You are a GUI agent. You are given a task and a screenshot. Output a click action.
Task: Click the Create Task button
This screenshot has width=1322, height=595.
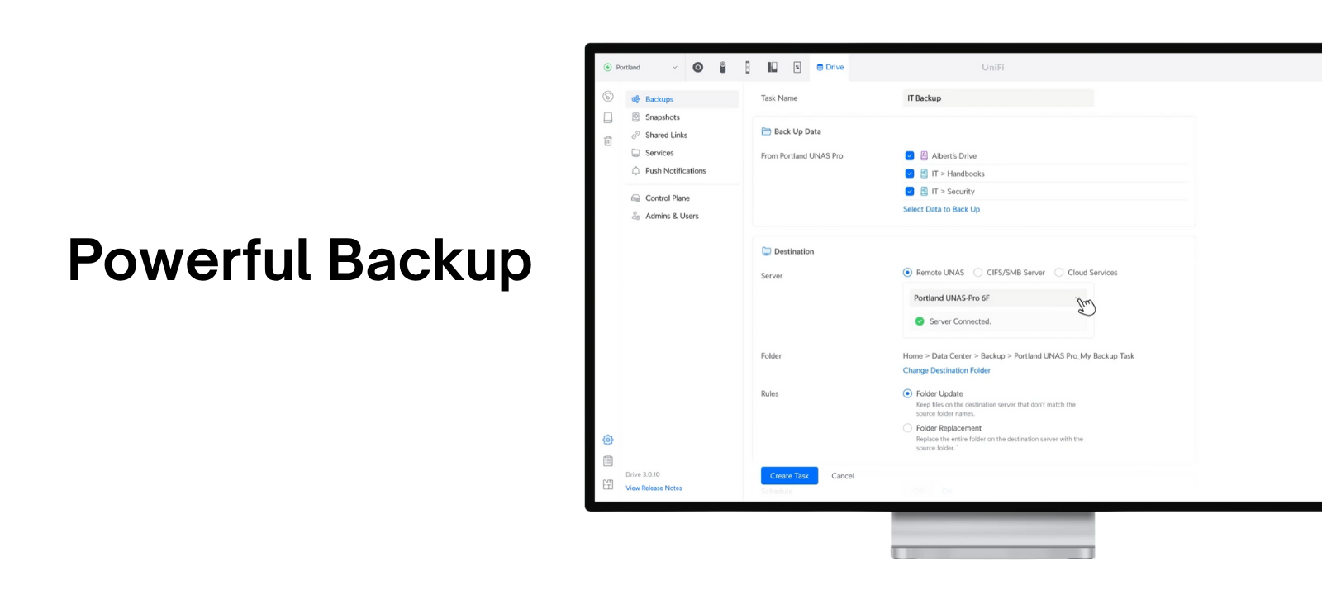(789, 476)
